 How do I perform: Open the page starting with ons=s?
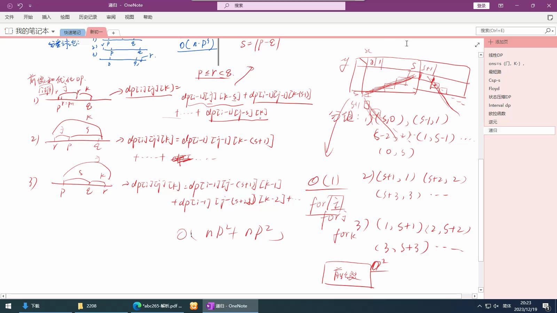[507, 63]
